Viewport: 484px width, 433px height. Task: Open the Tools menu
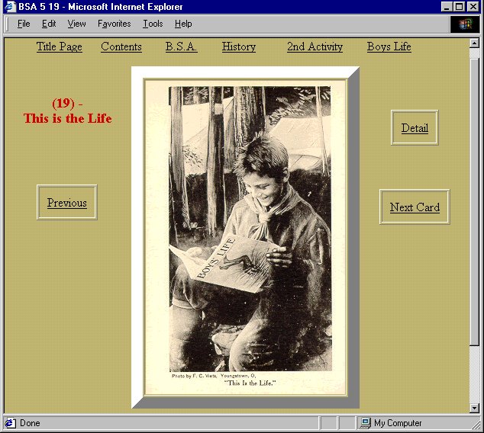point(153,24)
